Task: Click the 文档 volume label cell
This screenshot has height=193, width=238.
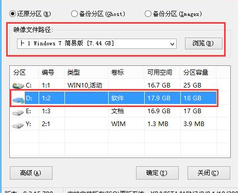Action: coord(117,111)
